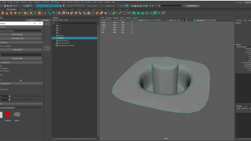Image resolution: width=251 pixels, height=141 pixels.
Task: Click the New Scene icon in status line
Action: [5, 6]
